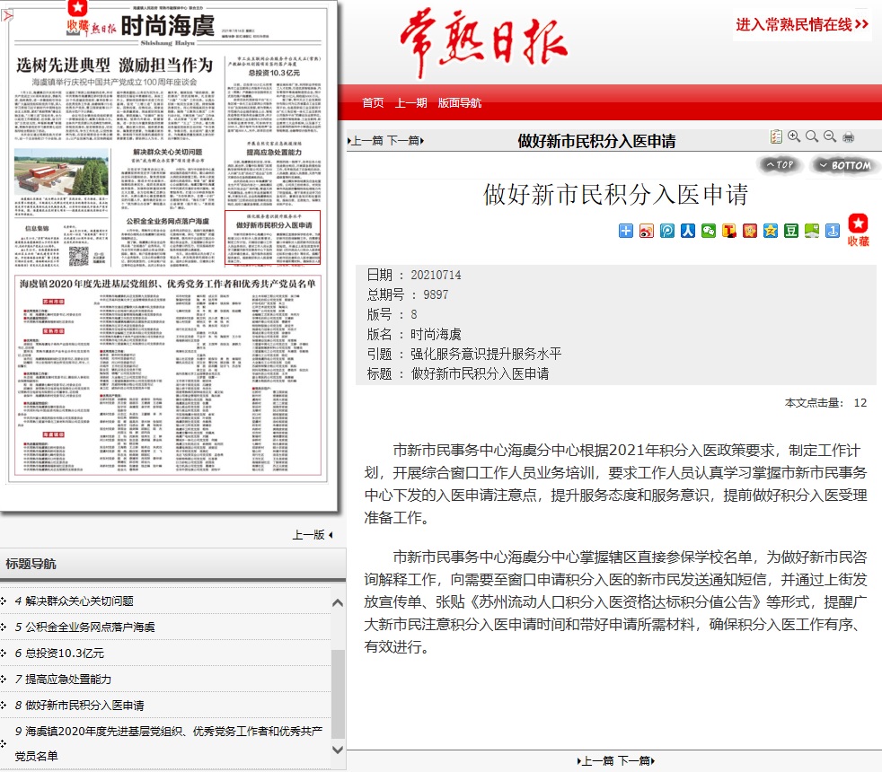Click the red star 收藏 badge on newspaper masthead
882x772 pixels.
tap(77, 17)
